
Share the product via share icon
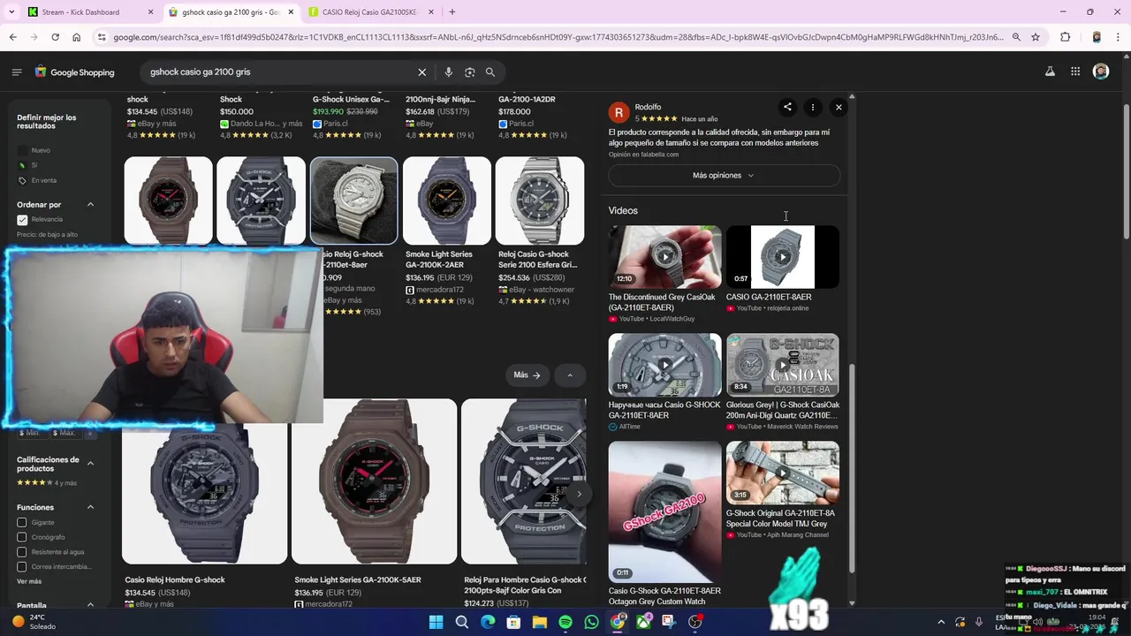[x=787, y=108]
